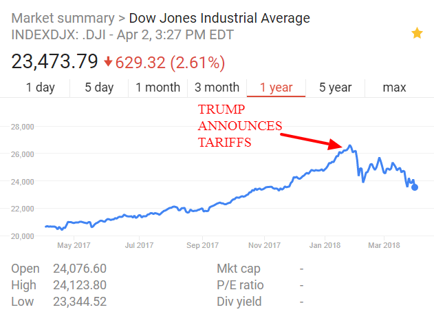Click the blue current-value dot on chart
The width and height of the screenshot is (434, 312).
coord(414,187)
